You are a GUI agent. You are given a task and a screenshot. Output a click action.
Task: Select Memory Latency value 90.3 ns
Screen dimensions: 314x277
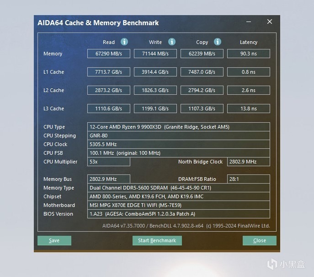tap(249, 54)
